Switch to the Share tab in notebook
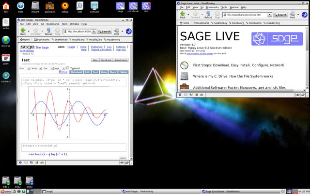 click(x=113, y=72)
